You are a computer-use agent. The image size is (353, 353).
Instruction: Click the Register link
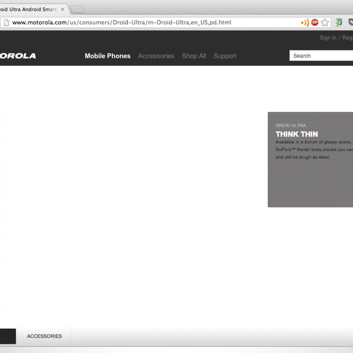pyautogui.click(x=347, y=38)
